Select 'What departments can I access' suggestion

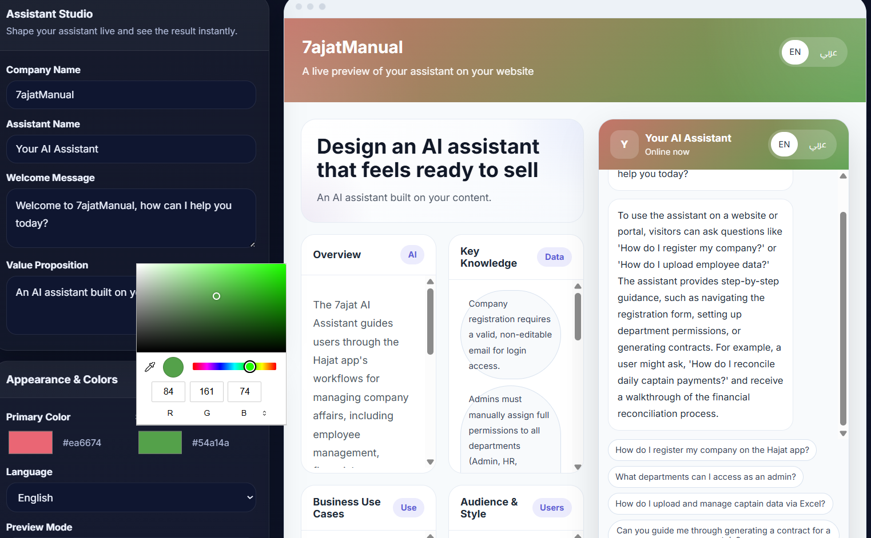coord(706,477)
